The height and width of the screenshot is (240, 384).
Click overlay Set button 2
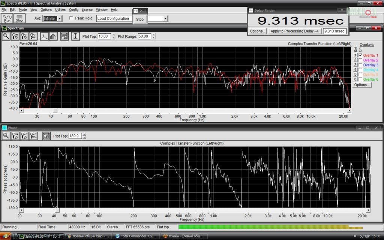tap(355, 60)
